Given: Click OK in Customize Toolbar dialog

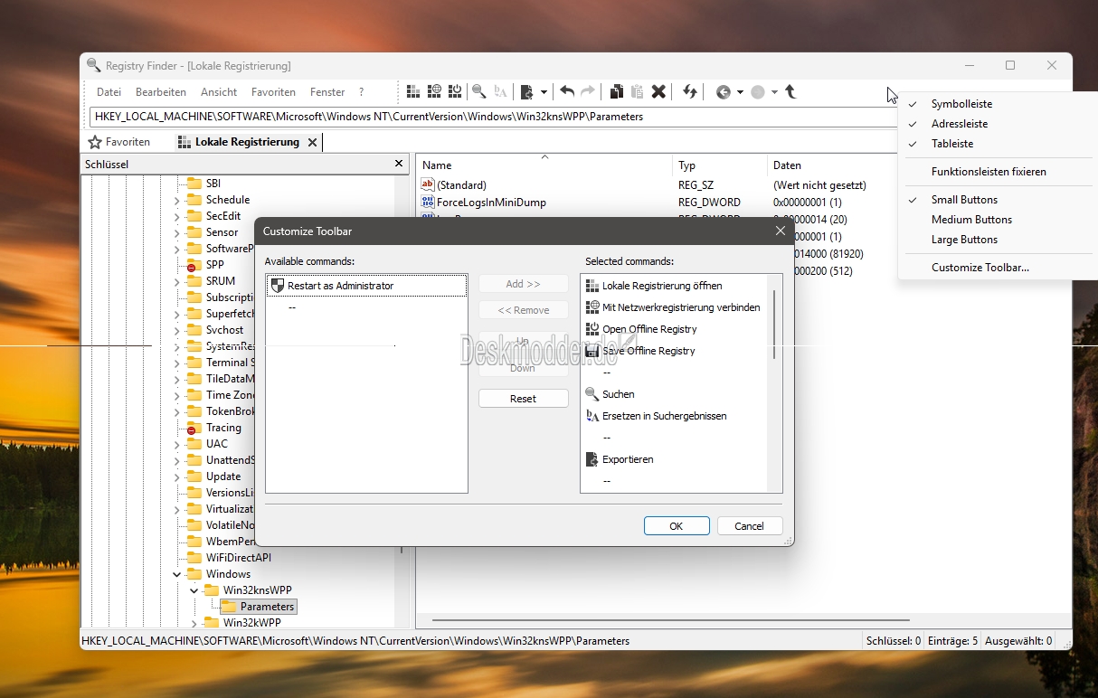Looking at the screenshot, I should click(676, 526).
